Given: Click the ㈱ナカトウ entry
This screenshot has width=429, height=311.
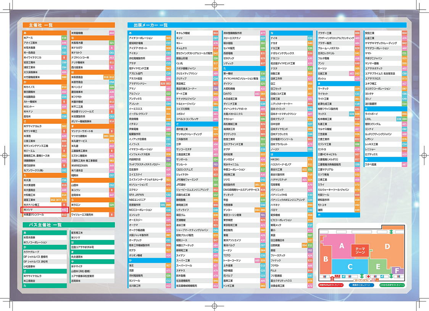Looking at the screenshot, I should click(92, 53).
